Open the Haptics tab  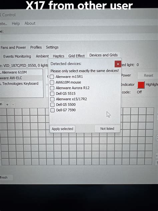(x=58, y=56)
